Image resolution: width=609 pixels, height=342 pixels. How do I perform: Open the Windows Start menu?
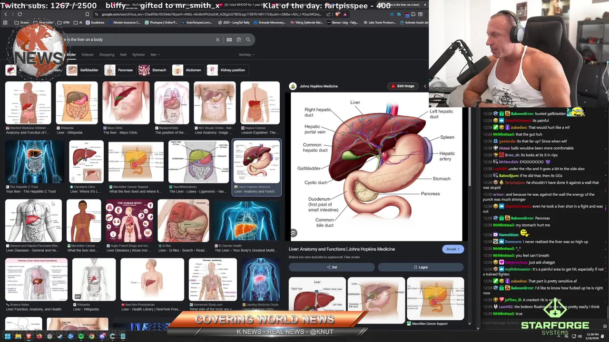[7, 336]
